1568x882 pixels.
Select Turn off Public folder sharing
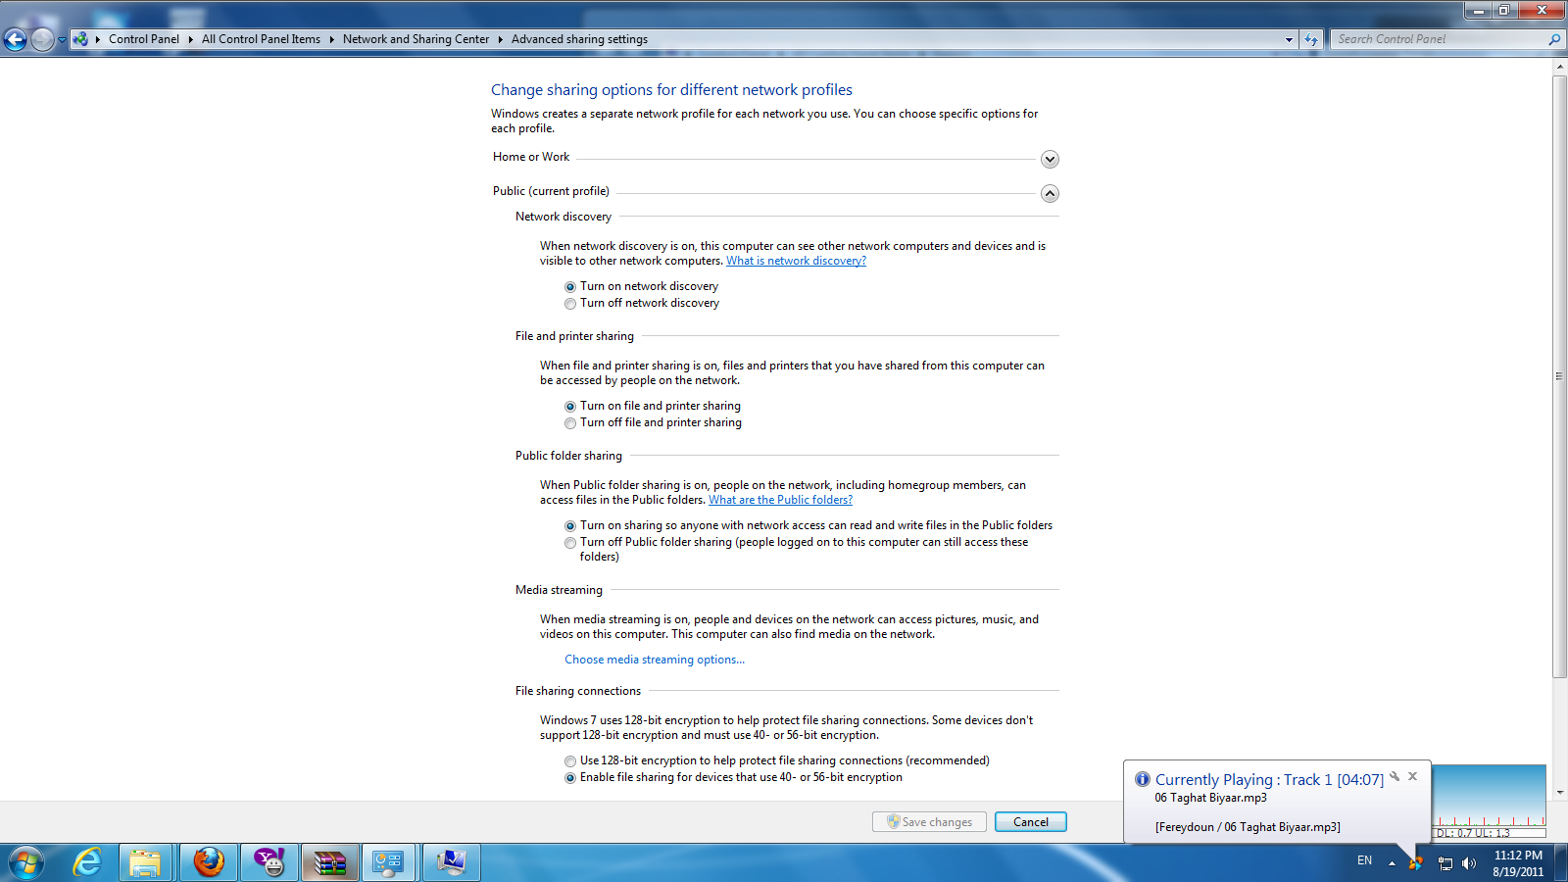tap(570, 543)
